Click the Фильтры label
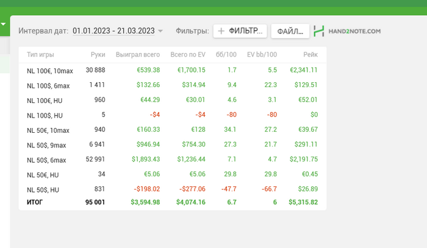The image size is (427, 248). pos(192,31)
